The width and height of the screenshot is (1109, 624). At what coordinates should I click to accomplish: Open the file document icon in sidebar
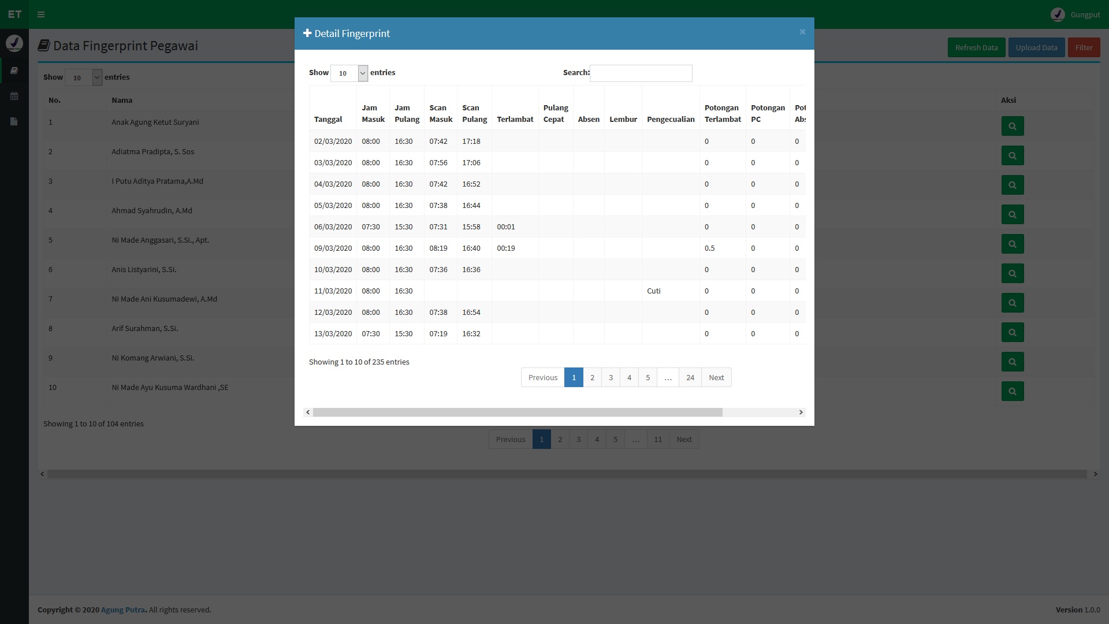(14, 121)
